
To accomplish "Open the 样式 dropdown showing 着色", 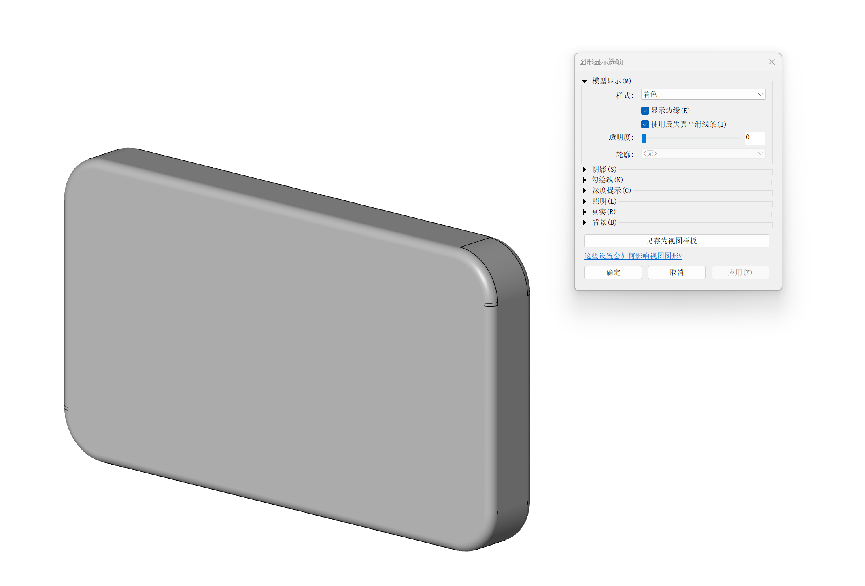I will [703, 94].
